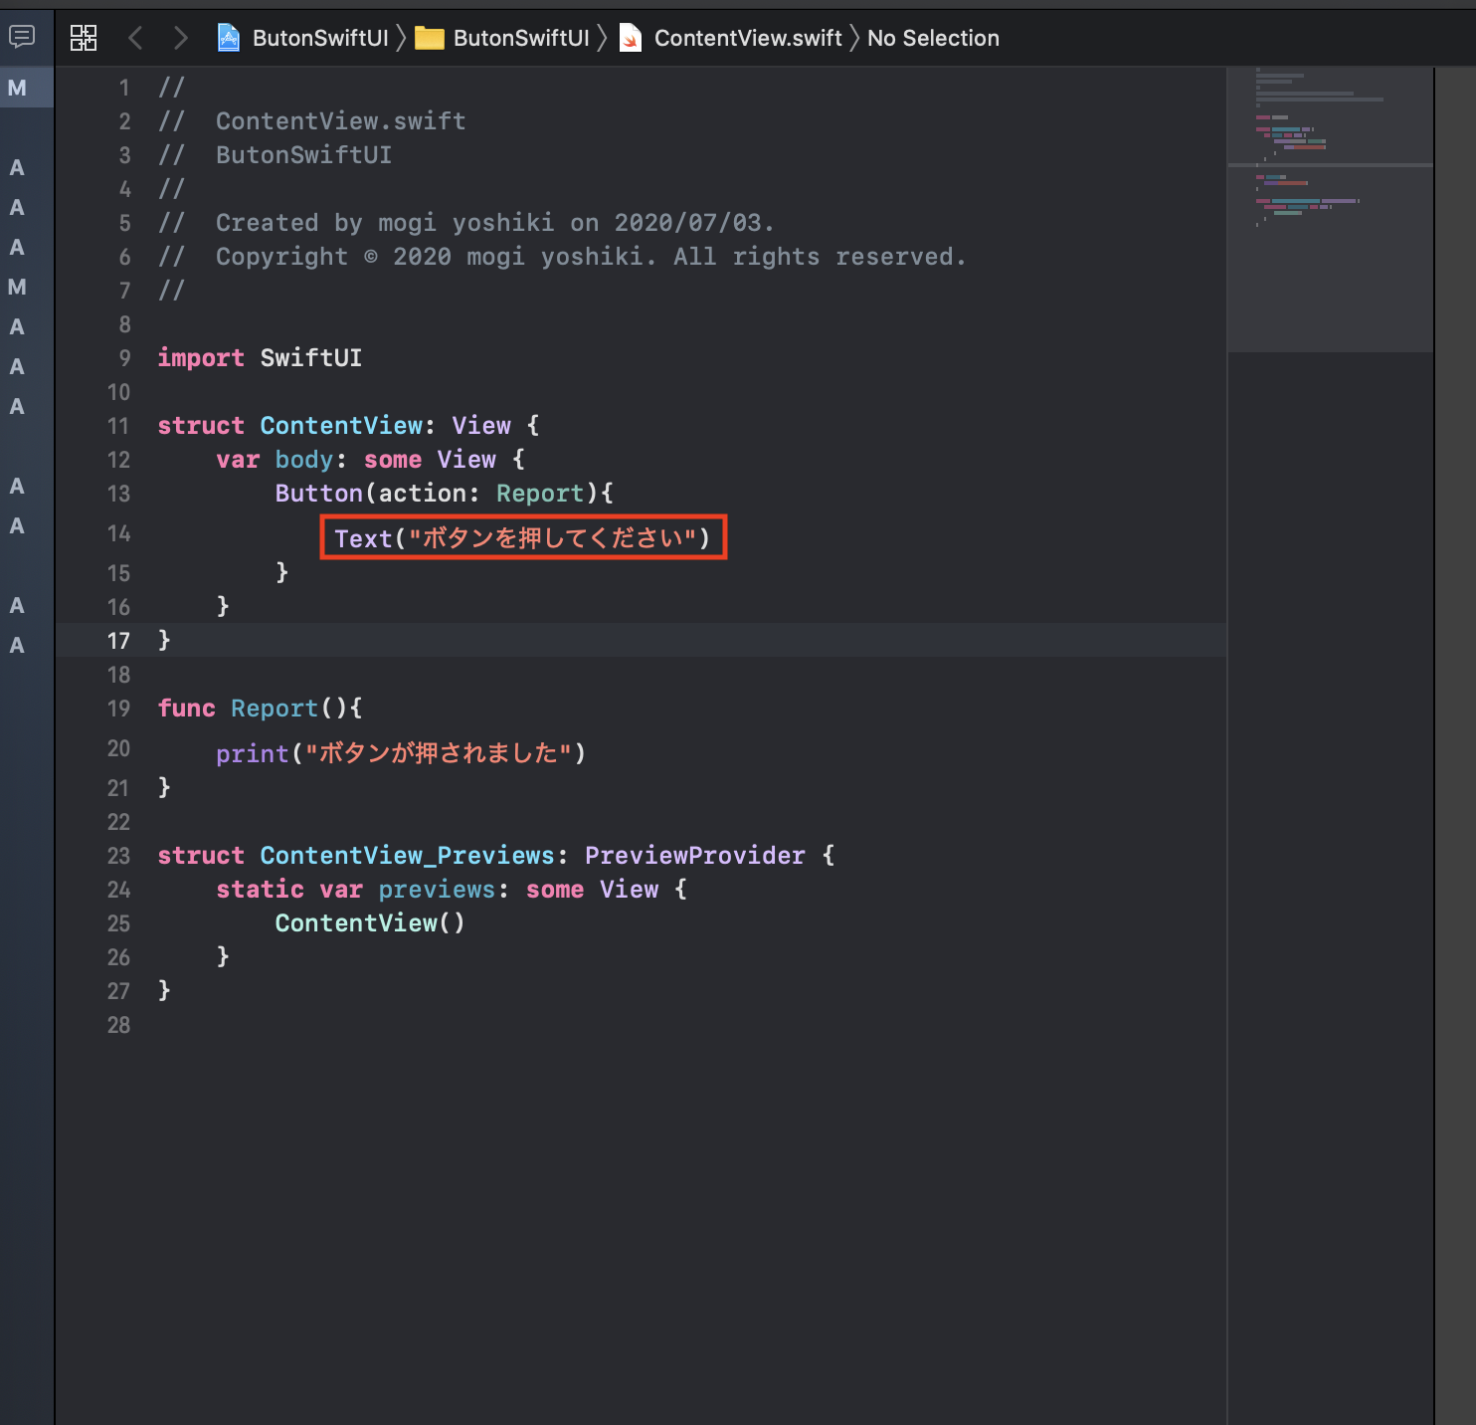The height and width of the screenshot is (1425, 1476).
Task: Open the No Selection symbol menu
Action: coord(933,38)
